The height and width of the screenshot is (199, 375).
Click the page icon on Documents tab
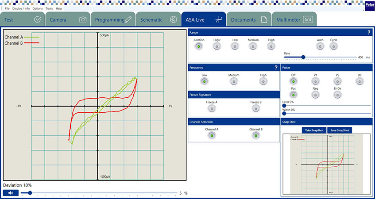click(263, 20)
